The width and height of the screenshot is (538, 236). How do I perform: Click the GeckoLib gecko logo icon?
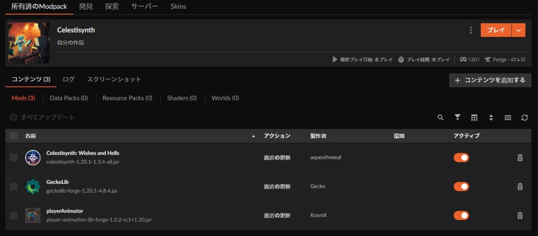(33, 186)
